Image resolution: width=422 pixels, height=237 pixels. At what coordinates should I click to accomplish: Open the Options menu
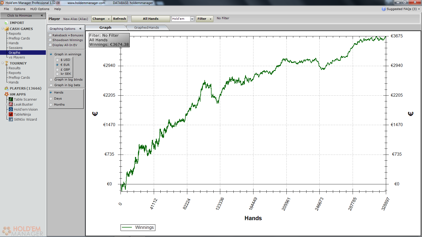(20, 9)
